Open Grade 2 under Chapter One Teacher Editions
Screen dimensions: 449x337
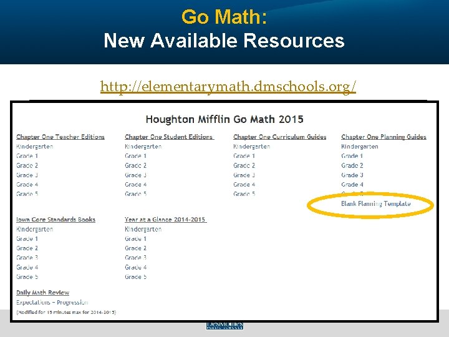coord(27,165)
